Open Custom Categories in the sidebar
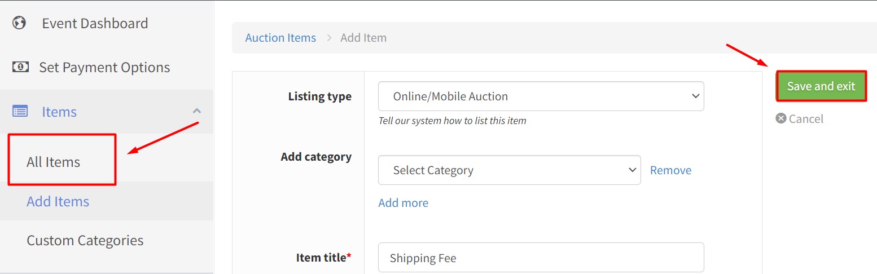 tap(85, 240)
